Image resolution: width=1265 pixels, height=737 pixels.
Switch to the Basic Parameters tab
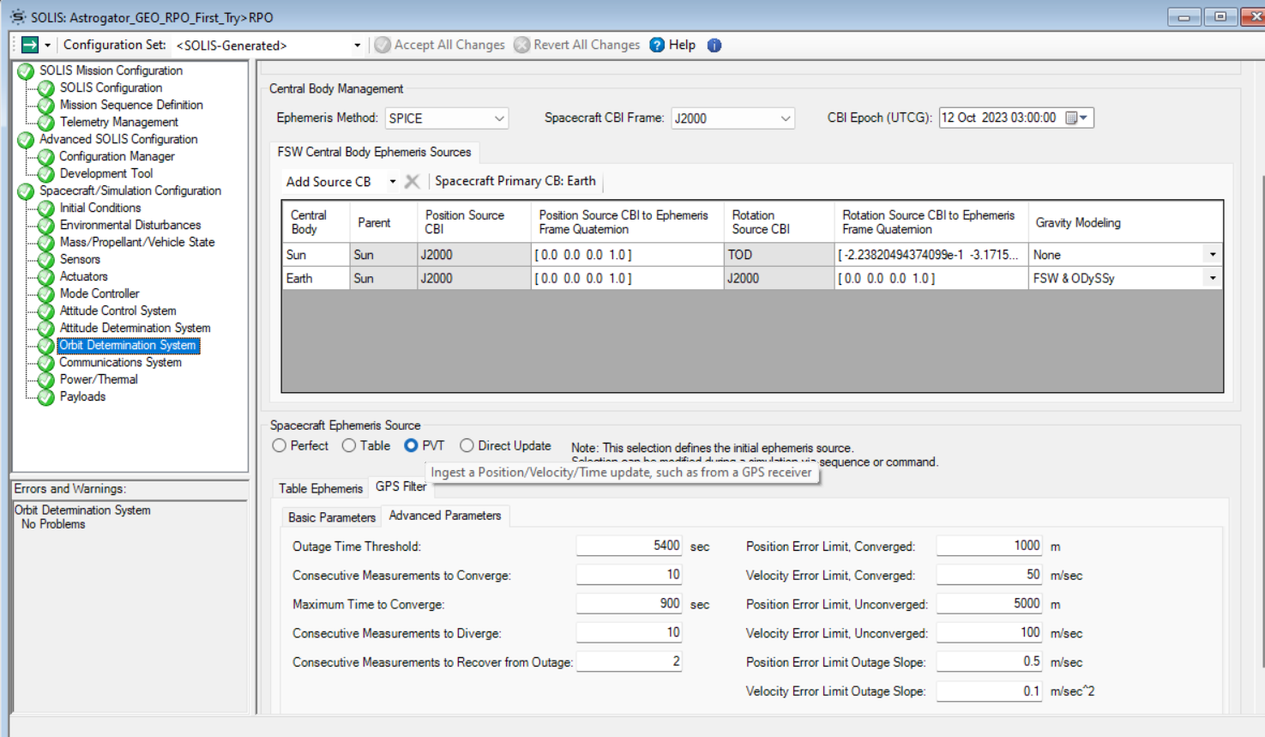pyautogui.click(x=331, y=517)
